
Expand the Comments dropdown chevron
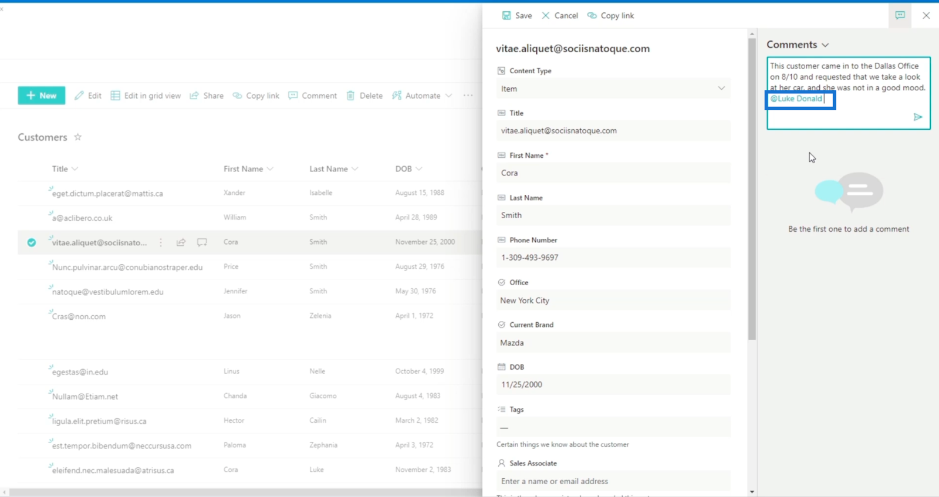(825, 45)
